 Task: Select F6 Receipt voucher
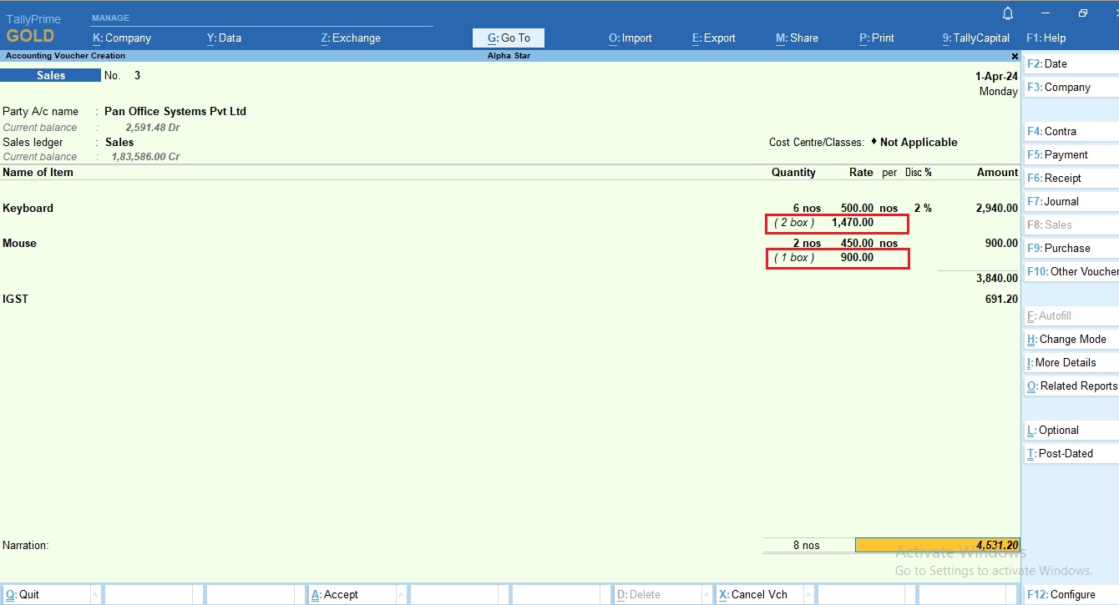click(1055, 177)
